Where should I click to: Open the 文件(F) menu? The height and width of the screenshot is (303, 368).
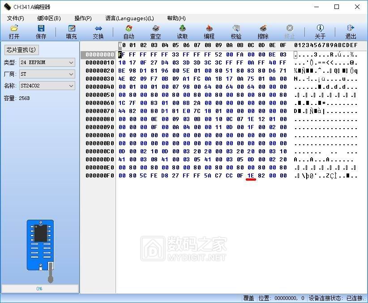tap(16, 18)
